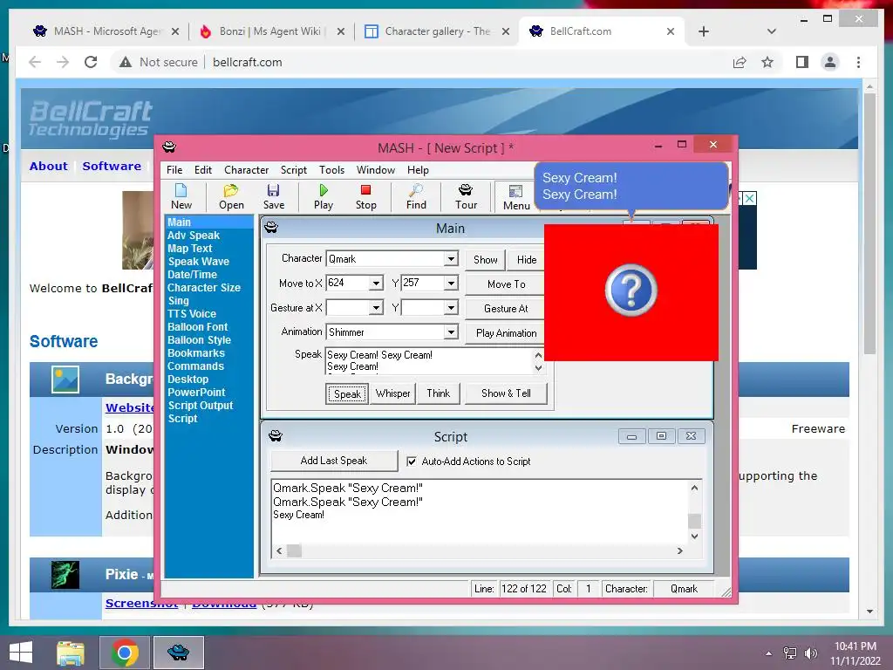Viewport: 893px width, 670px height.
Task: Go back in Chrome browser
Action: coord(35,62)
